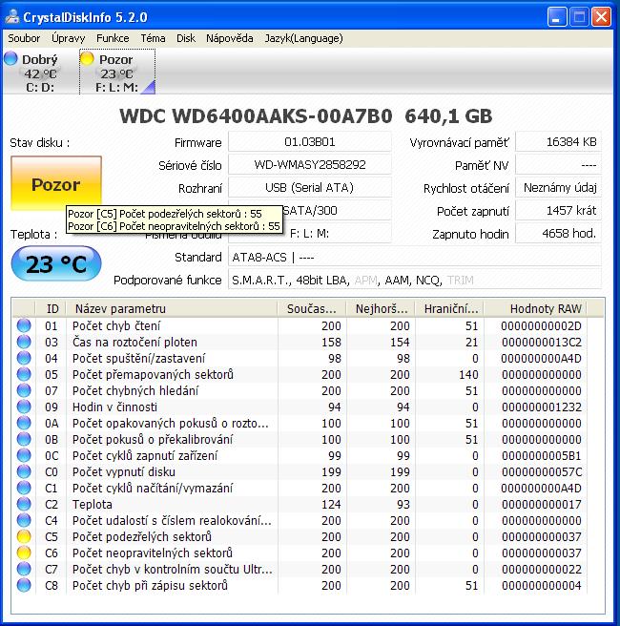Click the Hraniční... column header
The height and width of the screenshot is (626, 620).
tap(449, 308)
